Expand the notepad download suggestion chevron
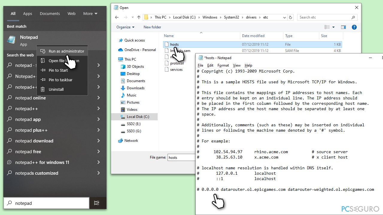383x215 pixels. point(98,141)
